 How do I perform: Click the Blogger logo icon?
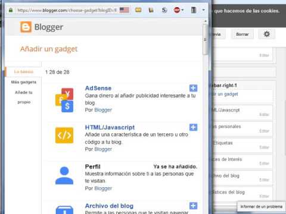[x=26, y=27]
